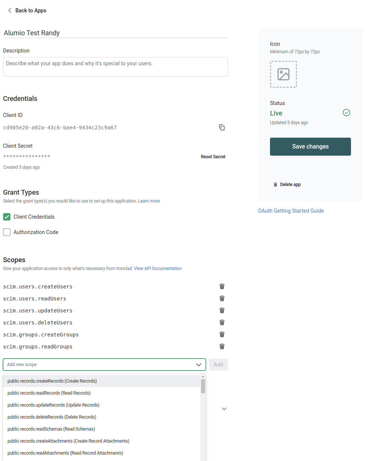Click the Save changes button
The height and width of the screenshot is (461, 369).
click(310, 147)
